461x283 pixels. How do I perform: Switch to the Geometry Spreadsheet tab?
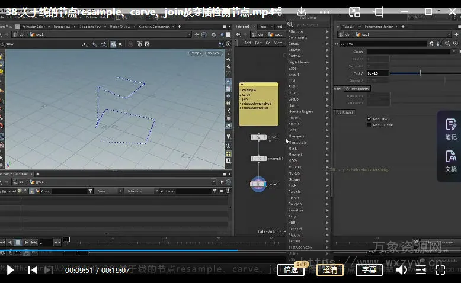pyautogui.click(x=153, y=27)
